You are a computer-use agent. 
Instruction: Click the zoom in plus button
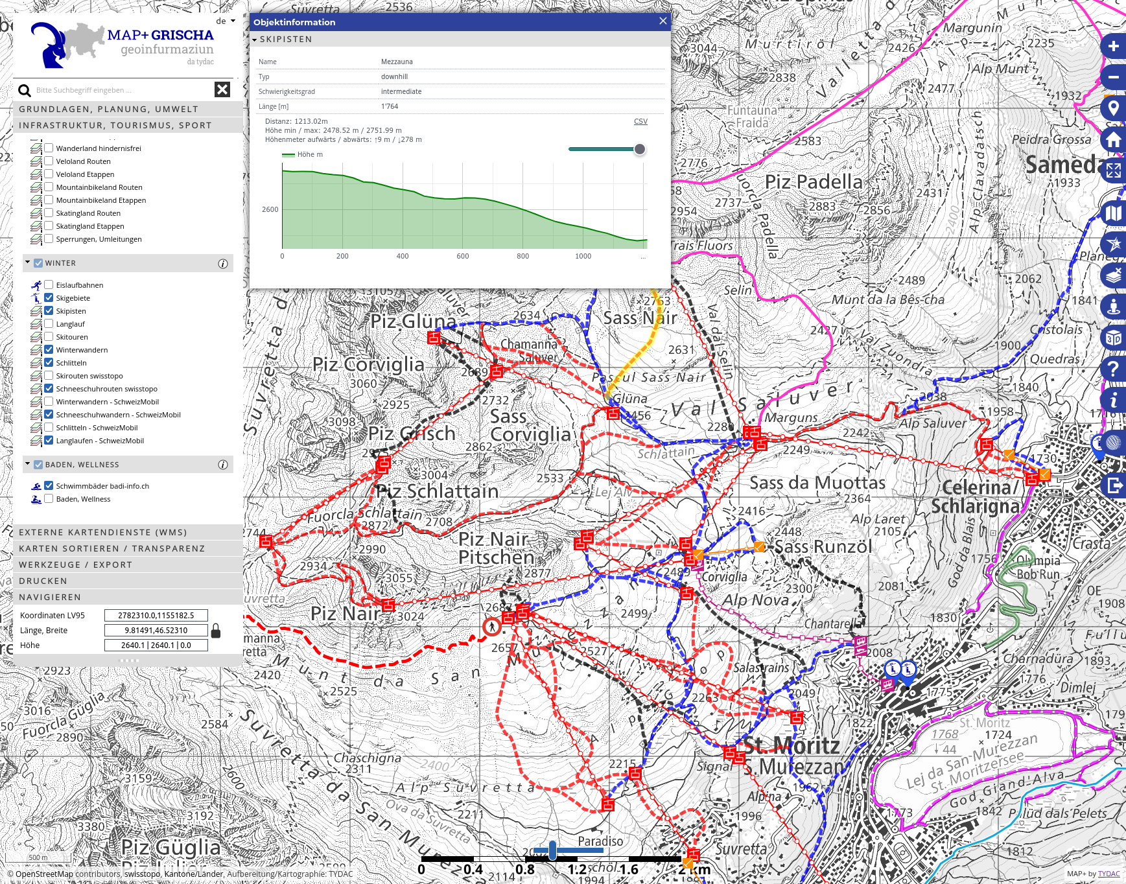pyautogui.click(x=1113, y=47)
